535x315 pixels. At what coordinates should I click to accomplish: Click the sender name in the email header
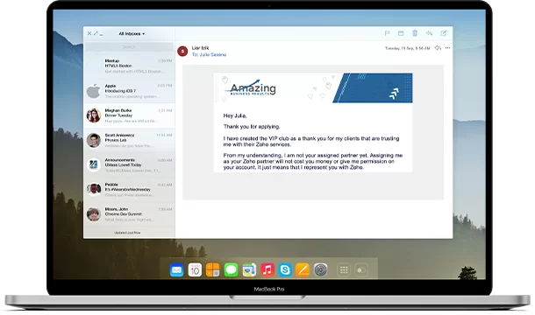pos(200,48)
